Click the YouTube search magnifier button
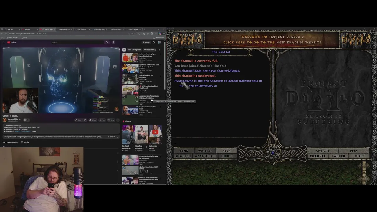377x212 pixels. (107, 42)
